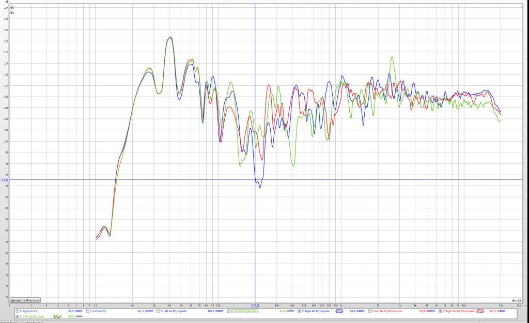The height and width of the screenshot is (323, 529).
Task: Click the horizontal zoom-in magnifier at bottom right
Action: (x=514, y=300)
